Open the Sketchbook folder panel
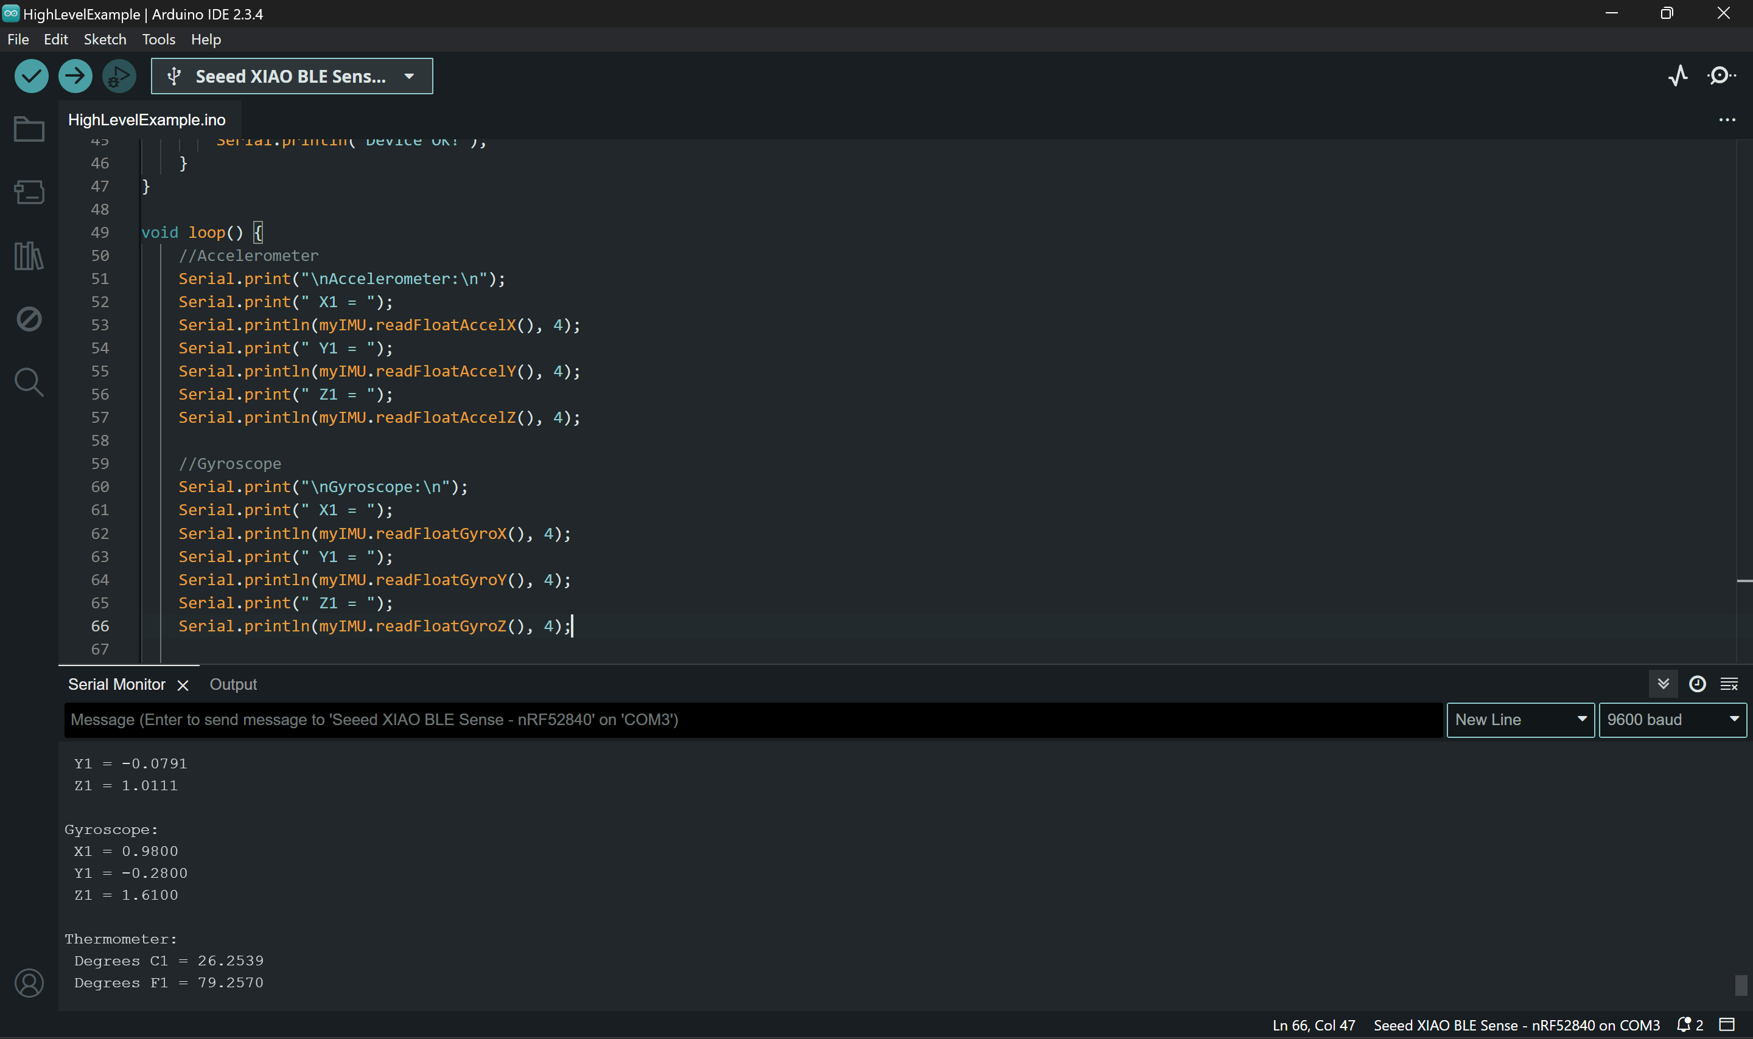The image size is (1753, 1039). [x=29, y=129]
